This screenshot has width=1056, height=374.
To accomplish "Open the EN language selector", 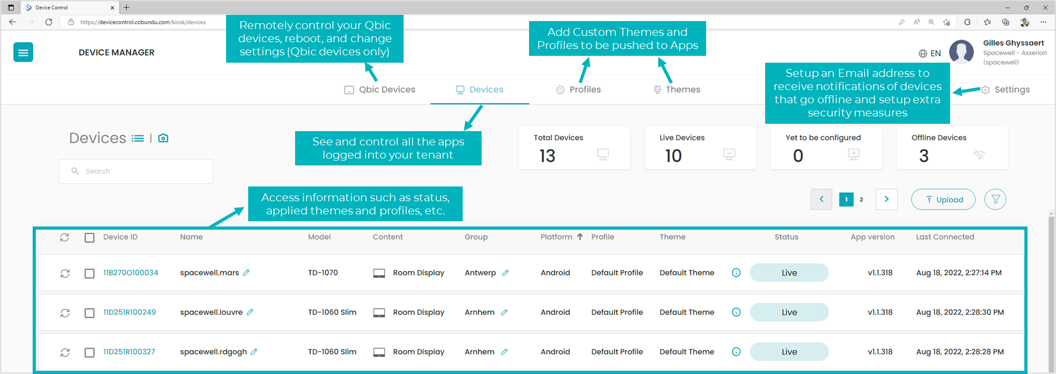I will pos(930,53).
